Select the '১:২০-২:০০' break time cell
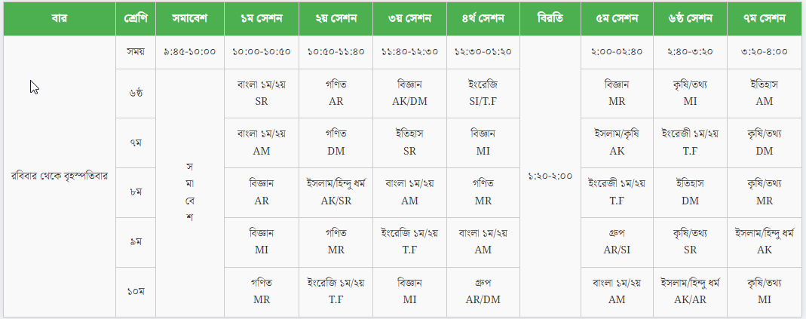 tap(550, 176)
